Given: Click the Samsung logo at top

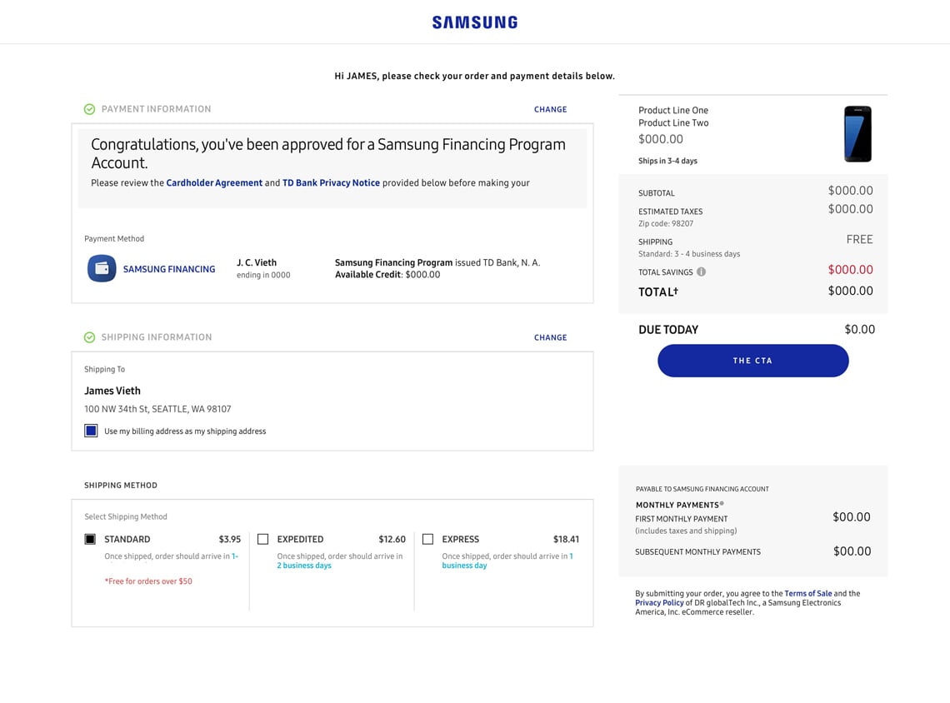Looking at the screenshot, I should pos(474,22).
